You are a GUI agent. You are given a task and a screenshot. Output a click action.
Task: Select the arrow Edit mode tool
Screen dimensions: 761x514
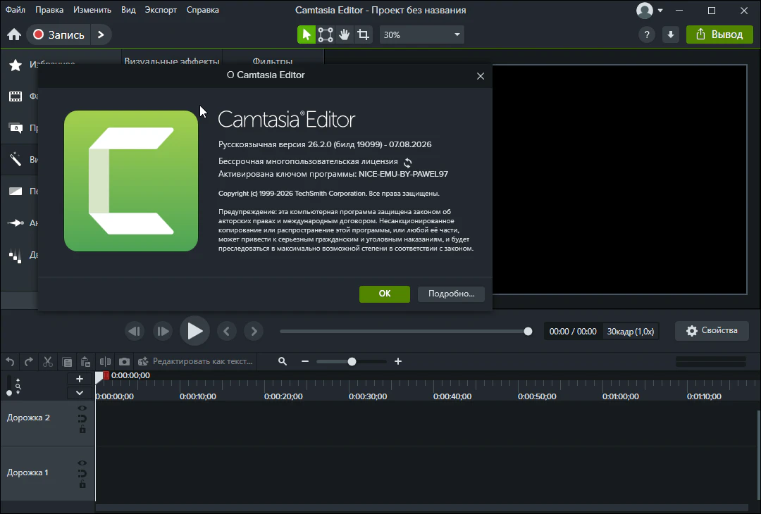tap(307, 35)
